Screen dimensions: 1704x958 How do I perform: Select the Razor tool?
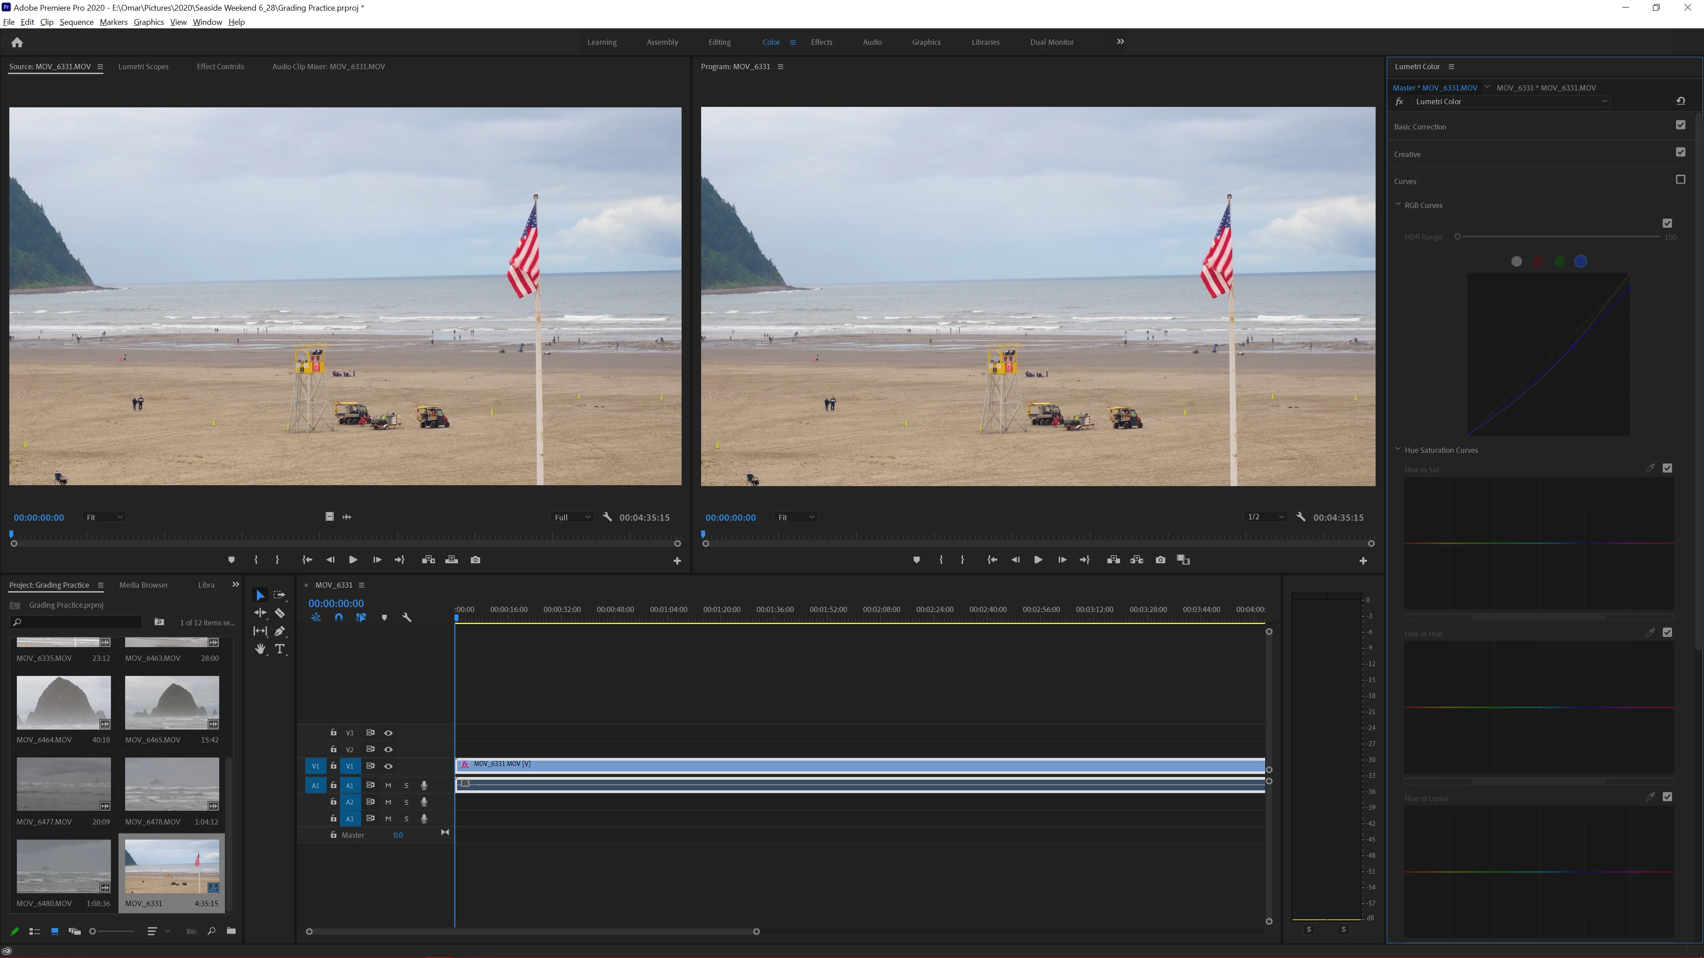click(x=280, y=613)
